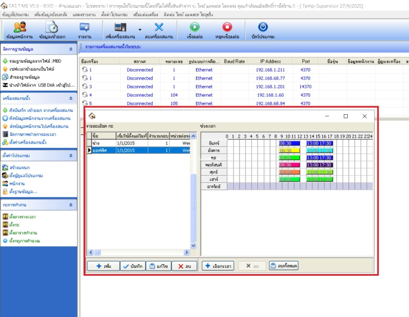Collapse the เครื่องสแกนนิ้ว sidebar panel
Screen dimensions: 409x317
[71, 98]
